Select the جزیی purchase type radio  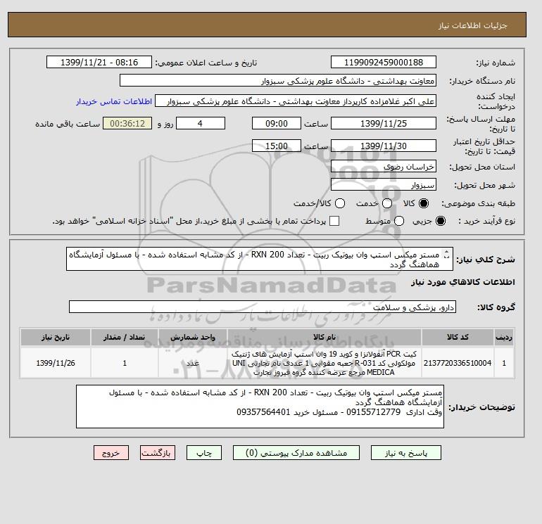coord(441,221)
